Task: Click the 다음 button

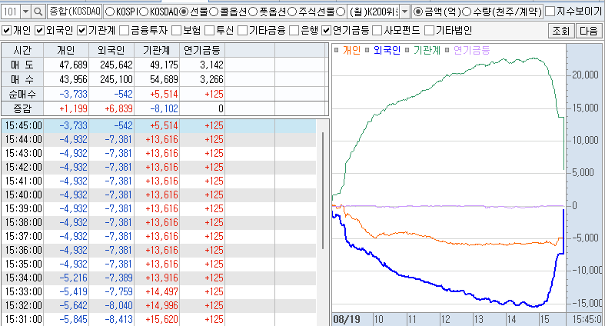Action: (589, 31)
